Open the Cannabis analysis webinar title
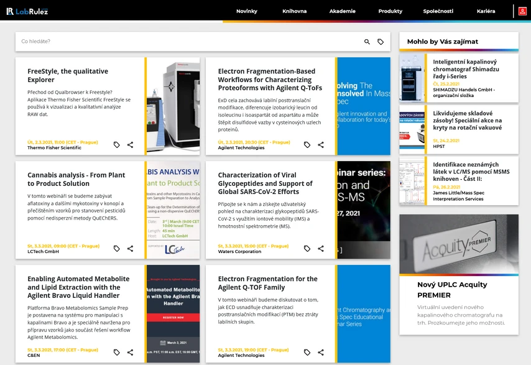 point(76,180)
